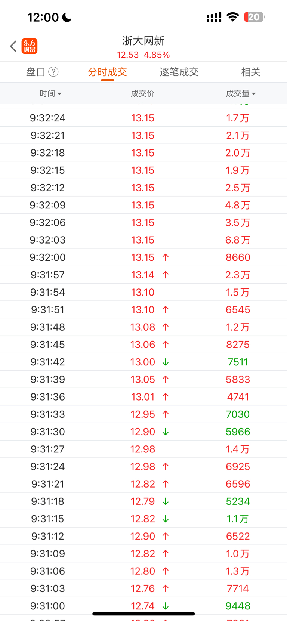The height and width of the screenshot is (621, 287).
Task: Tap the up arrow next to 13.15 at 9:32:00
Action: click(166, 257)
